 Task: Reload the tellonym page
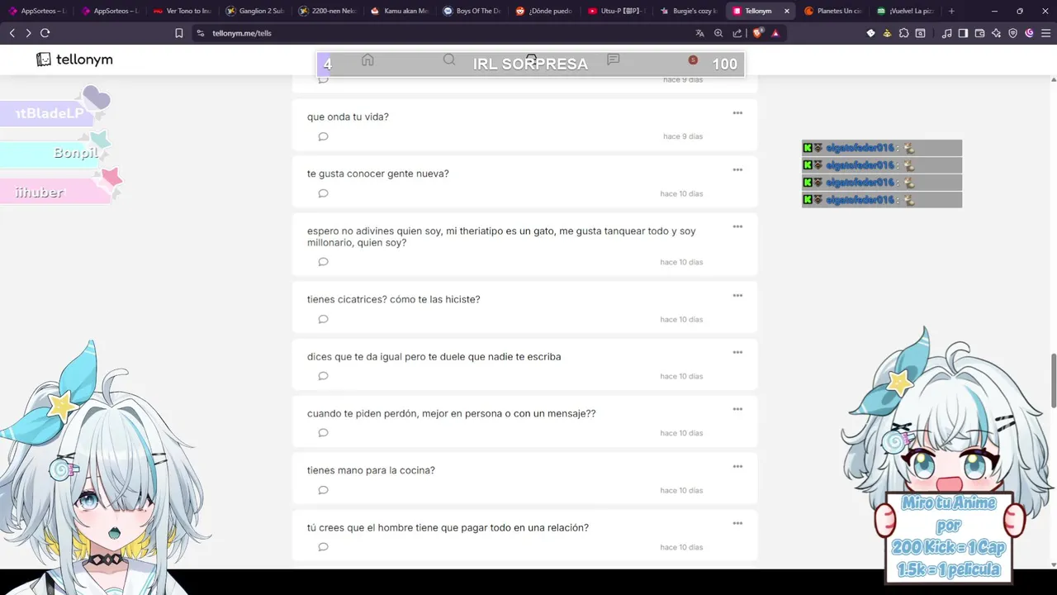45,33
